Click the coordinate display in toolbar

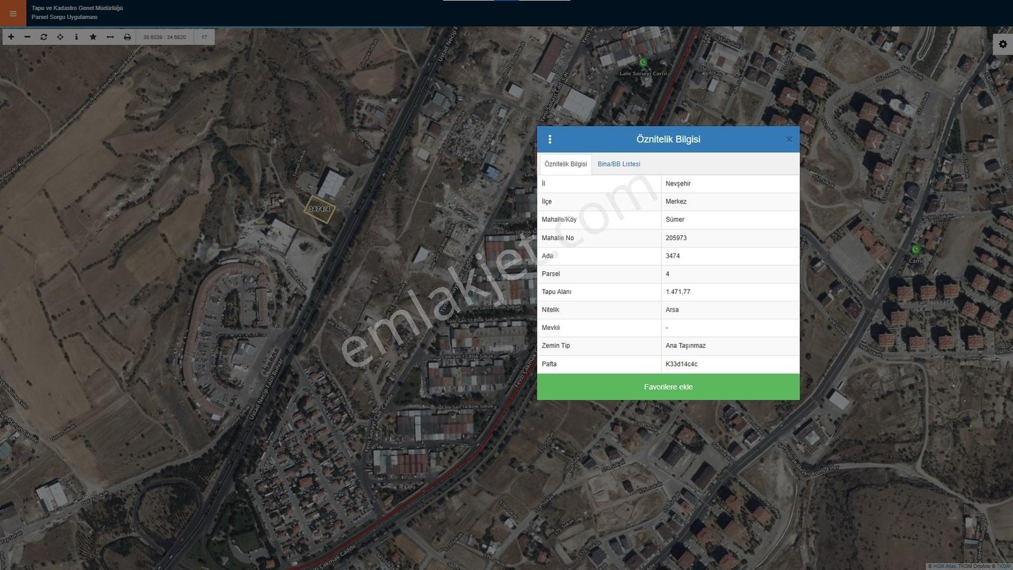pos(165,37)
